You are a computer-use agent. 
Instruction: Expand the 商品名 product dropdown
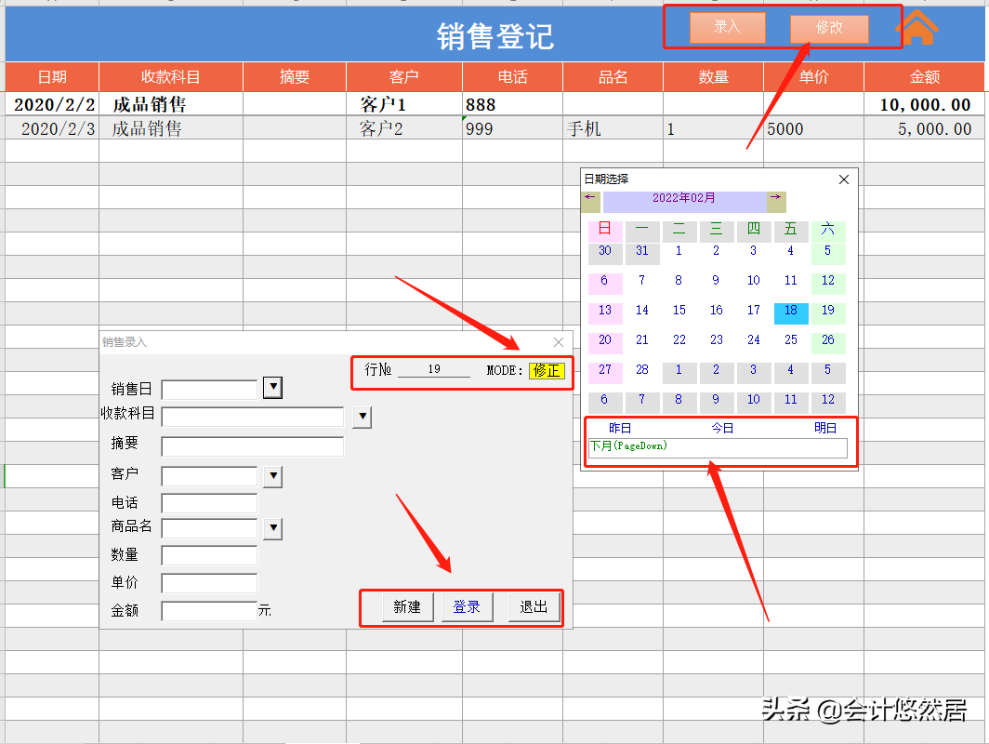(x=272, y=528)
